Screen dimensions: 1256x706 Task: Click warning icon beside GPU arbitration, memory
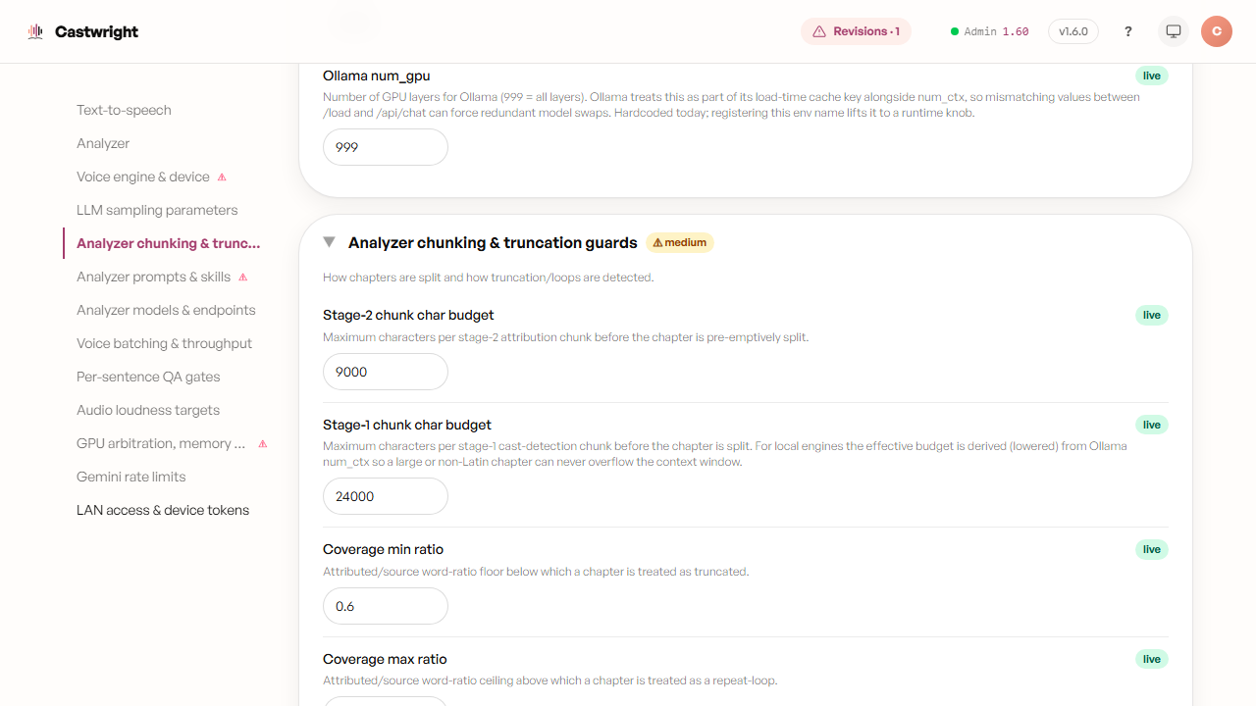[x=263, y=444]
